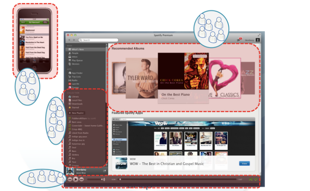Open the Inbox in sidebar
The width and height of the screenshot is (310, 191).
75,57
